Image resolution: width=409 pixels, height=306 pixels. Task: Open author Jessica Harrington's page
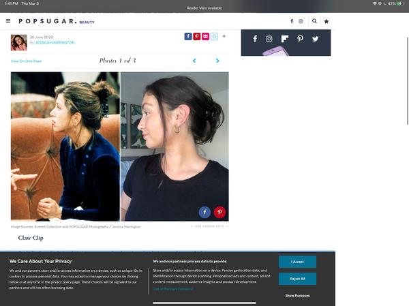(54, 43)
